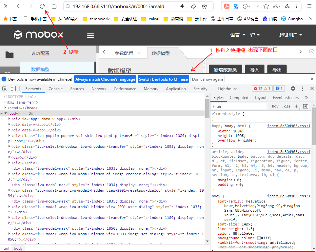
Task: Toggle the device toolbar icon in DevTools
Action: (x=13, y=89)
